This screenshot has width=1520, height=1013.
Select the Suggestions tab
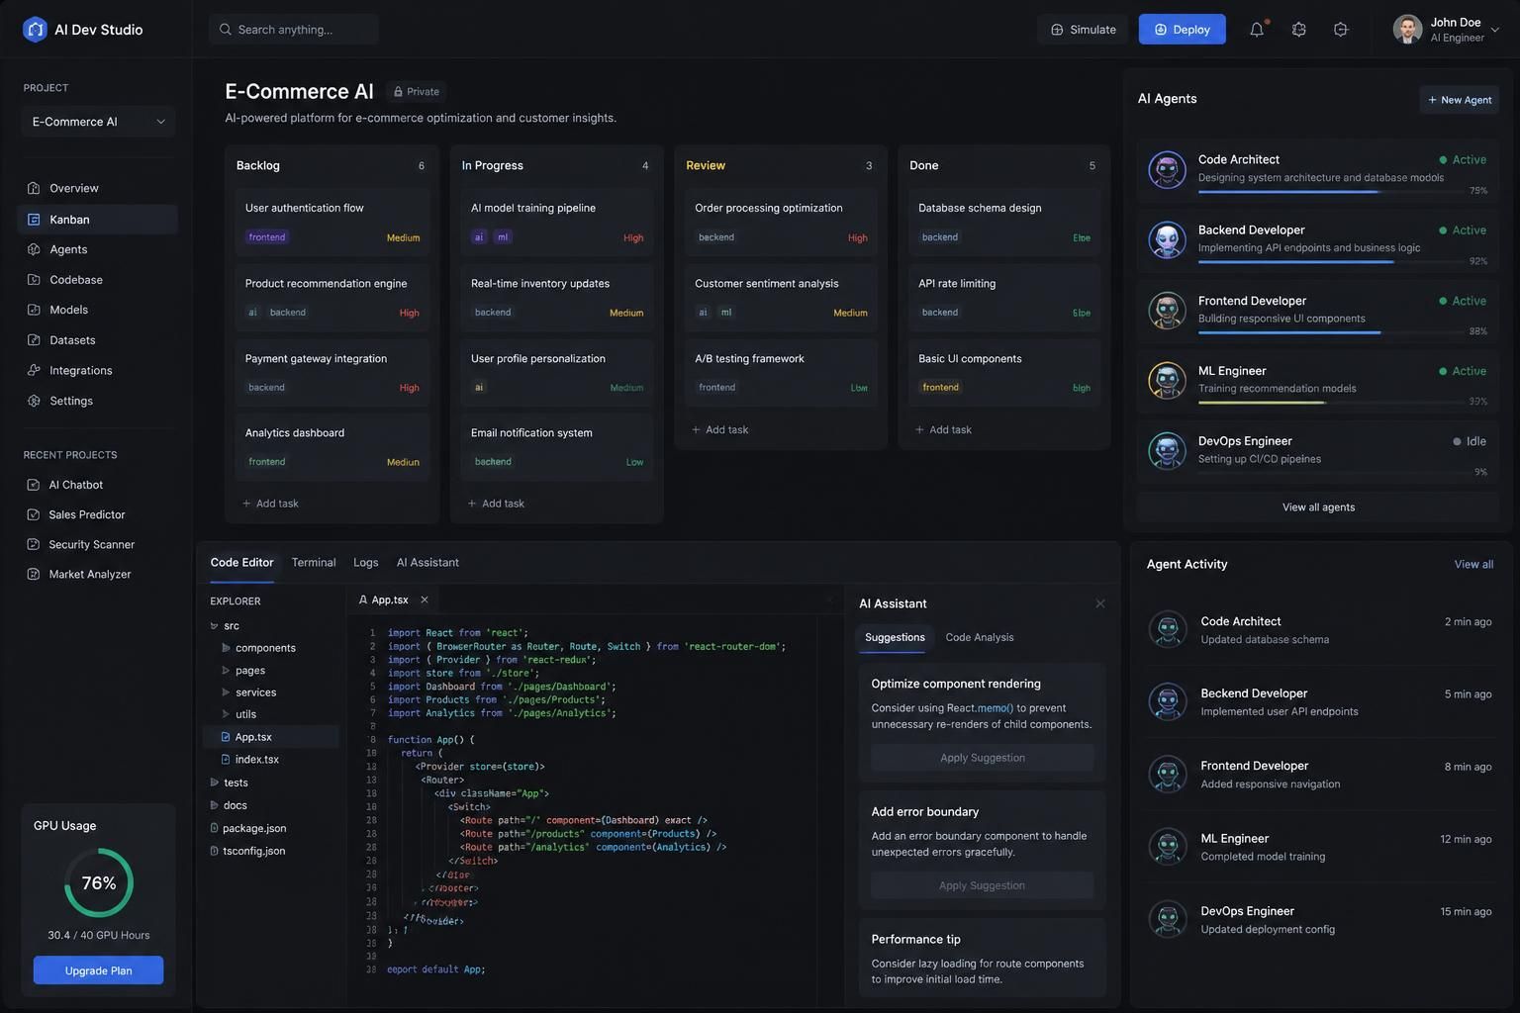point(895,637)
